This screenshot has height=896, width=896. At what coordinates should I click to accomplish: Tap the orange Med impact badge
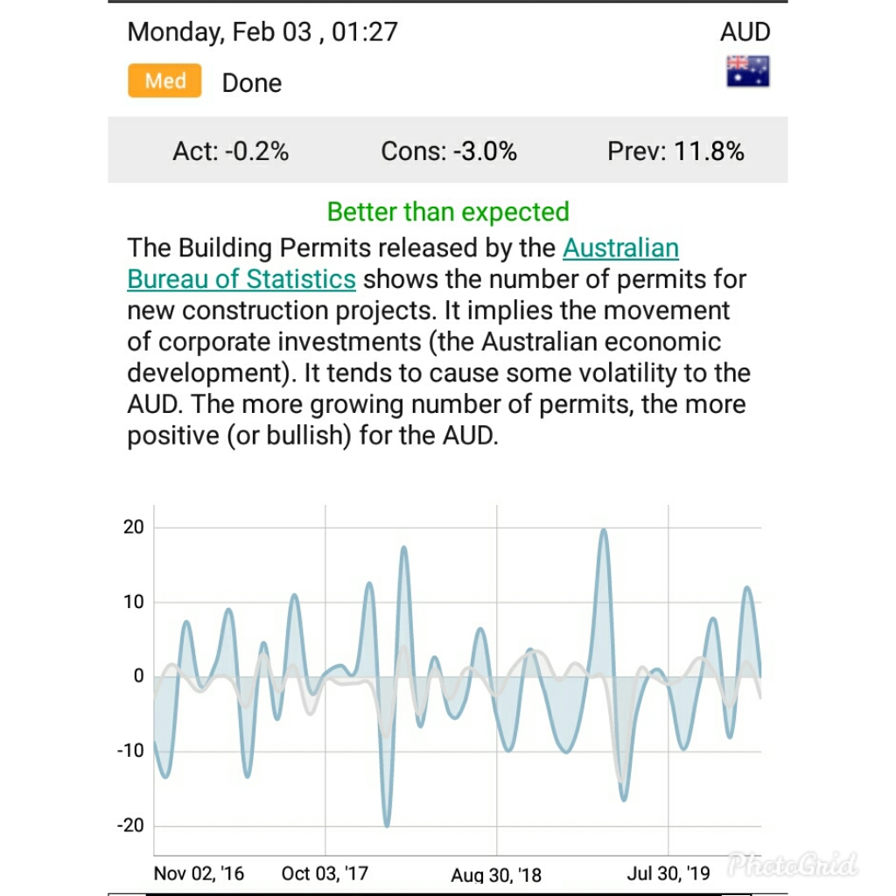[x=164, y=80]
